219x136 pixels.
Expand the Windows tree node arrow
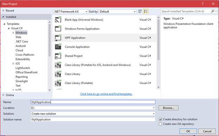point(13,33)
